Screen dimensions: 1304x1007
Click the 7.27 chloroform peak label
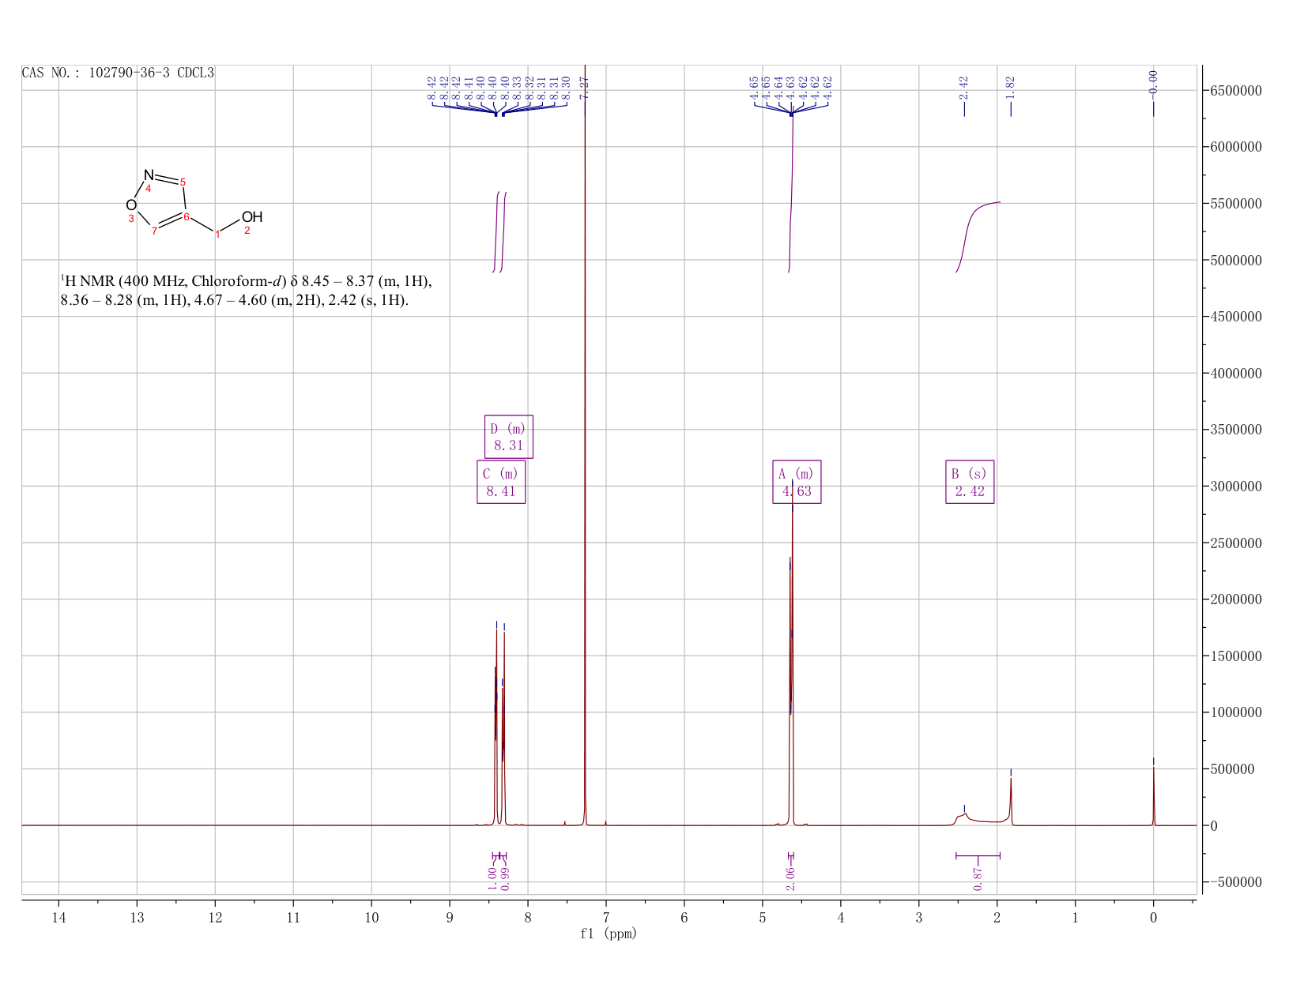[x=585, y=88]
